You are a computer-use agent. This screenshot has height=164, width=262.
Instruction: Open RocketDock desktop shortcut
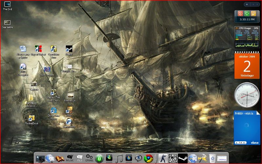(32, 120)
